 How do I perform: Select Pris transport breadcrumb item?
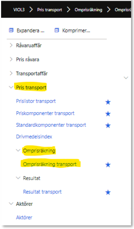50,10
